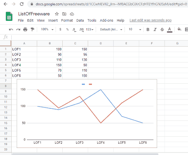
Task: Toggle italic formatting
Action: pos(155,30)
